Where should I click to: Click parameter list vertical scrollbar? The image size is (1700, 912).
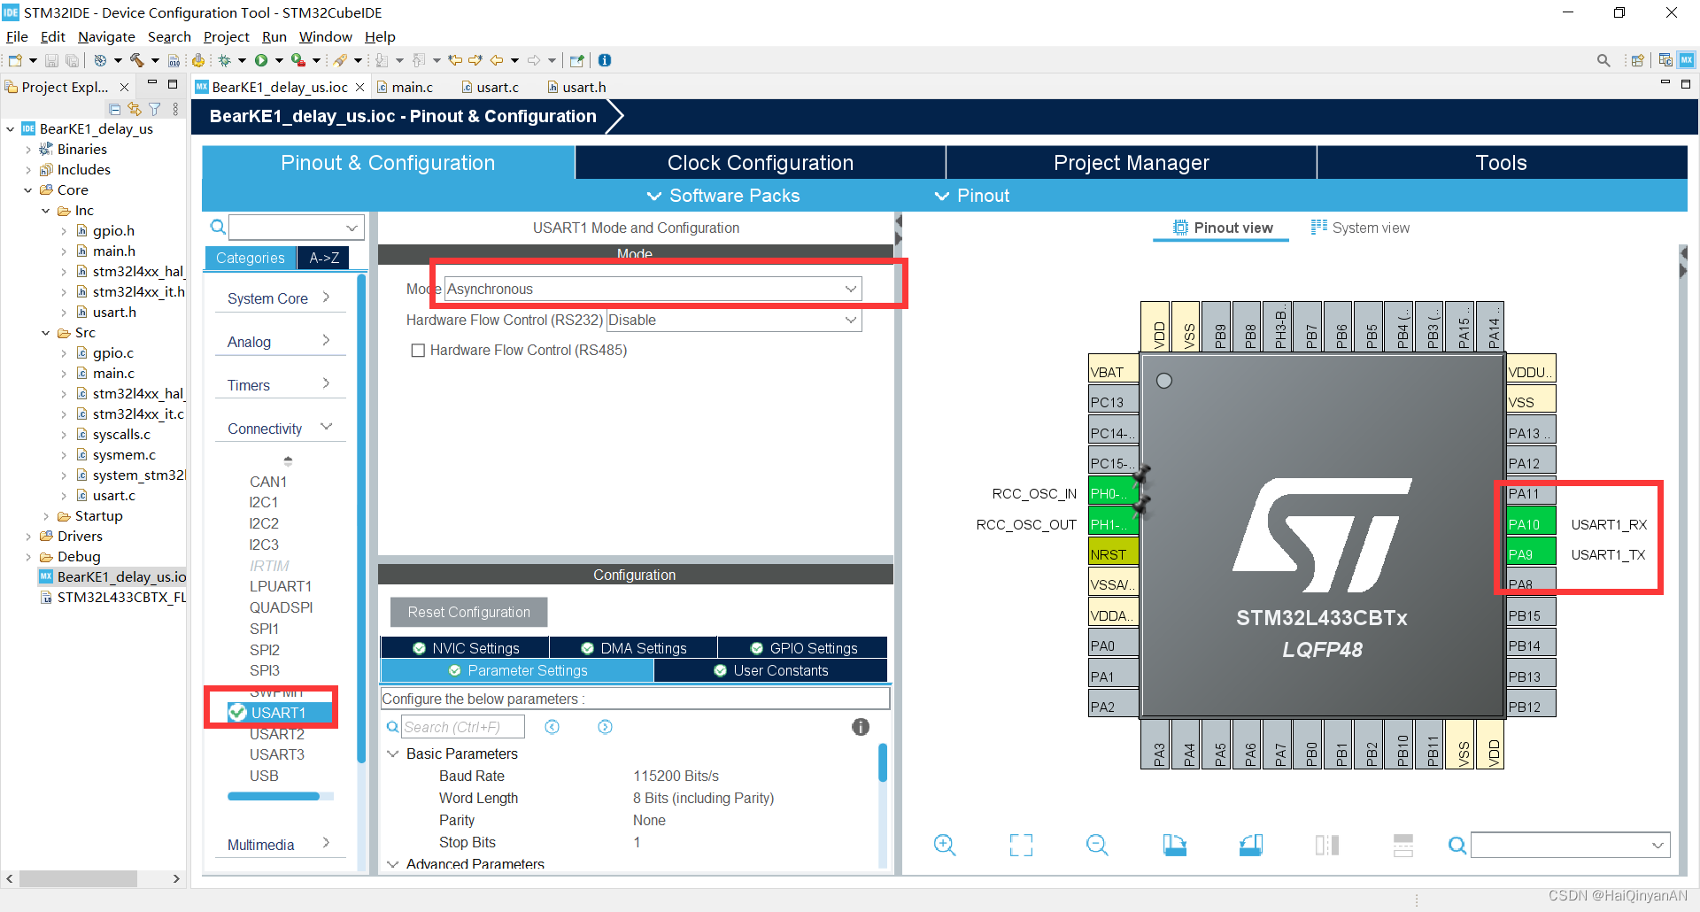[883, 762]
